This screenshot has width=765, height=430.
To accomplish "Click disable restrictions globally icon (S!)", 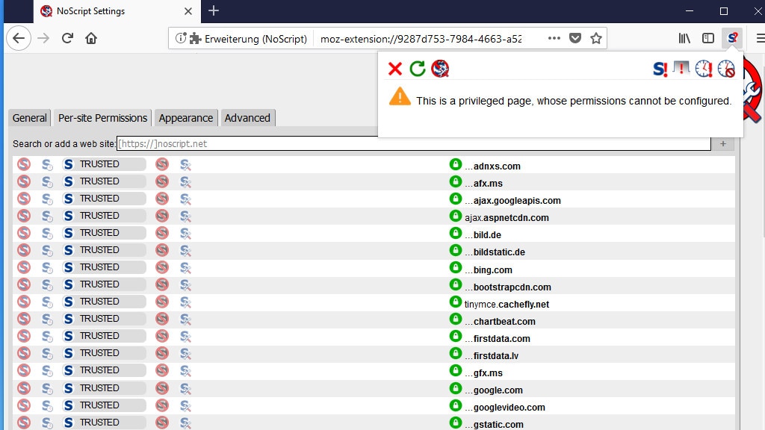I will 660,69.
